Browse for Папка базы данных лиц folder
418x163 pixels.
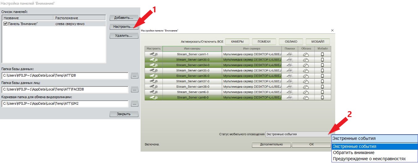(134, 90)
